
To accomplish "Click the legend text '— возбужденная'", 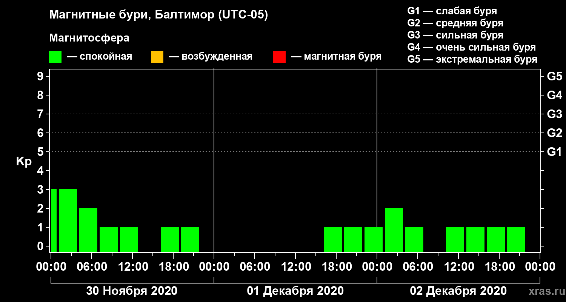I will point(211,57).
